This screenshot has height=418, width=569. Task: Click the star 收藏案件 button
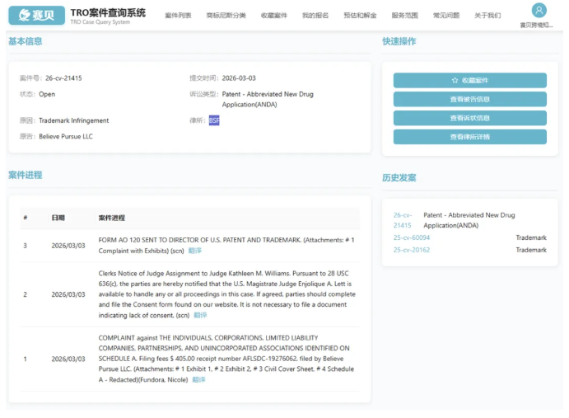coord(469,80)
